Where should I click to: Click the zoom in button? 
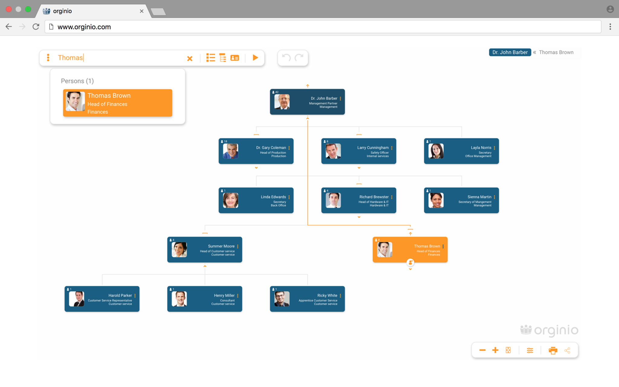click(x=495, y=350)
